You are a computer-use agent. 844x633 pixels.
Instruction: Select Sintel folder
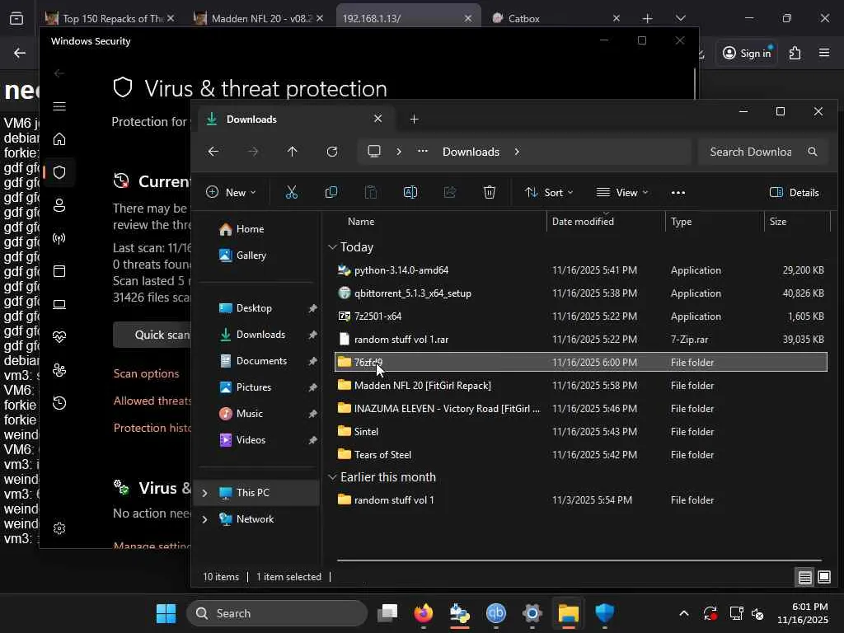coord(581,432)
